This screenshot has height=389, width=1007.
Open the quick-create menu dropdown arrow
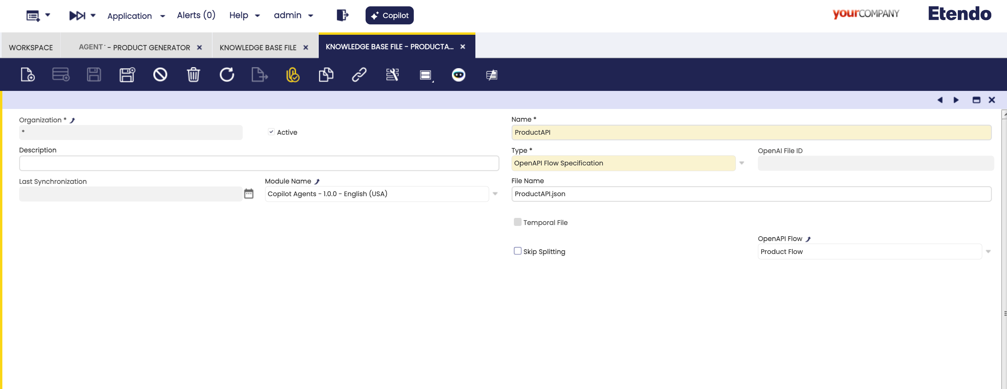pos(48,15)
